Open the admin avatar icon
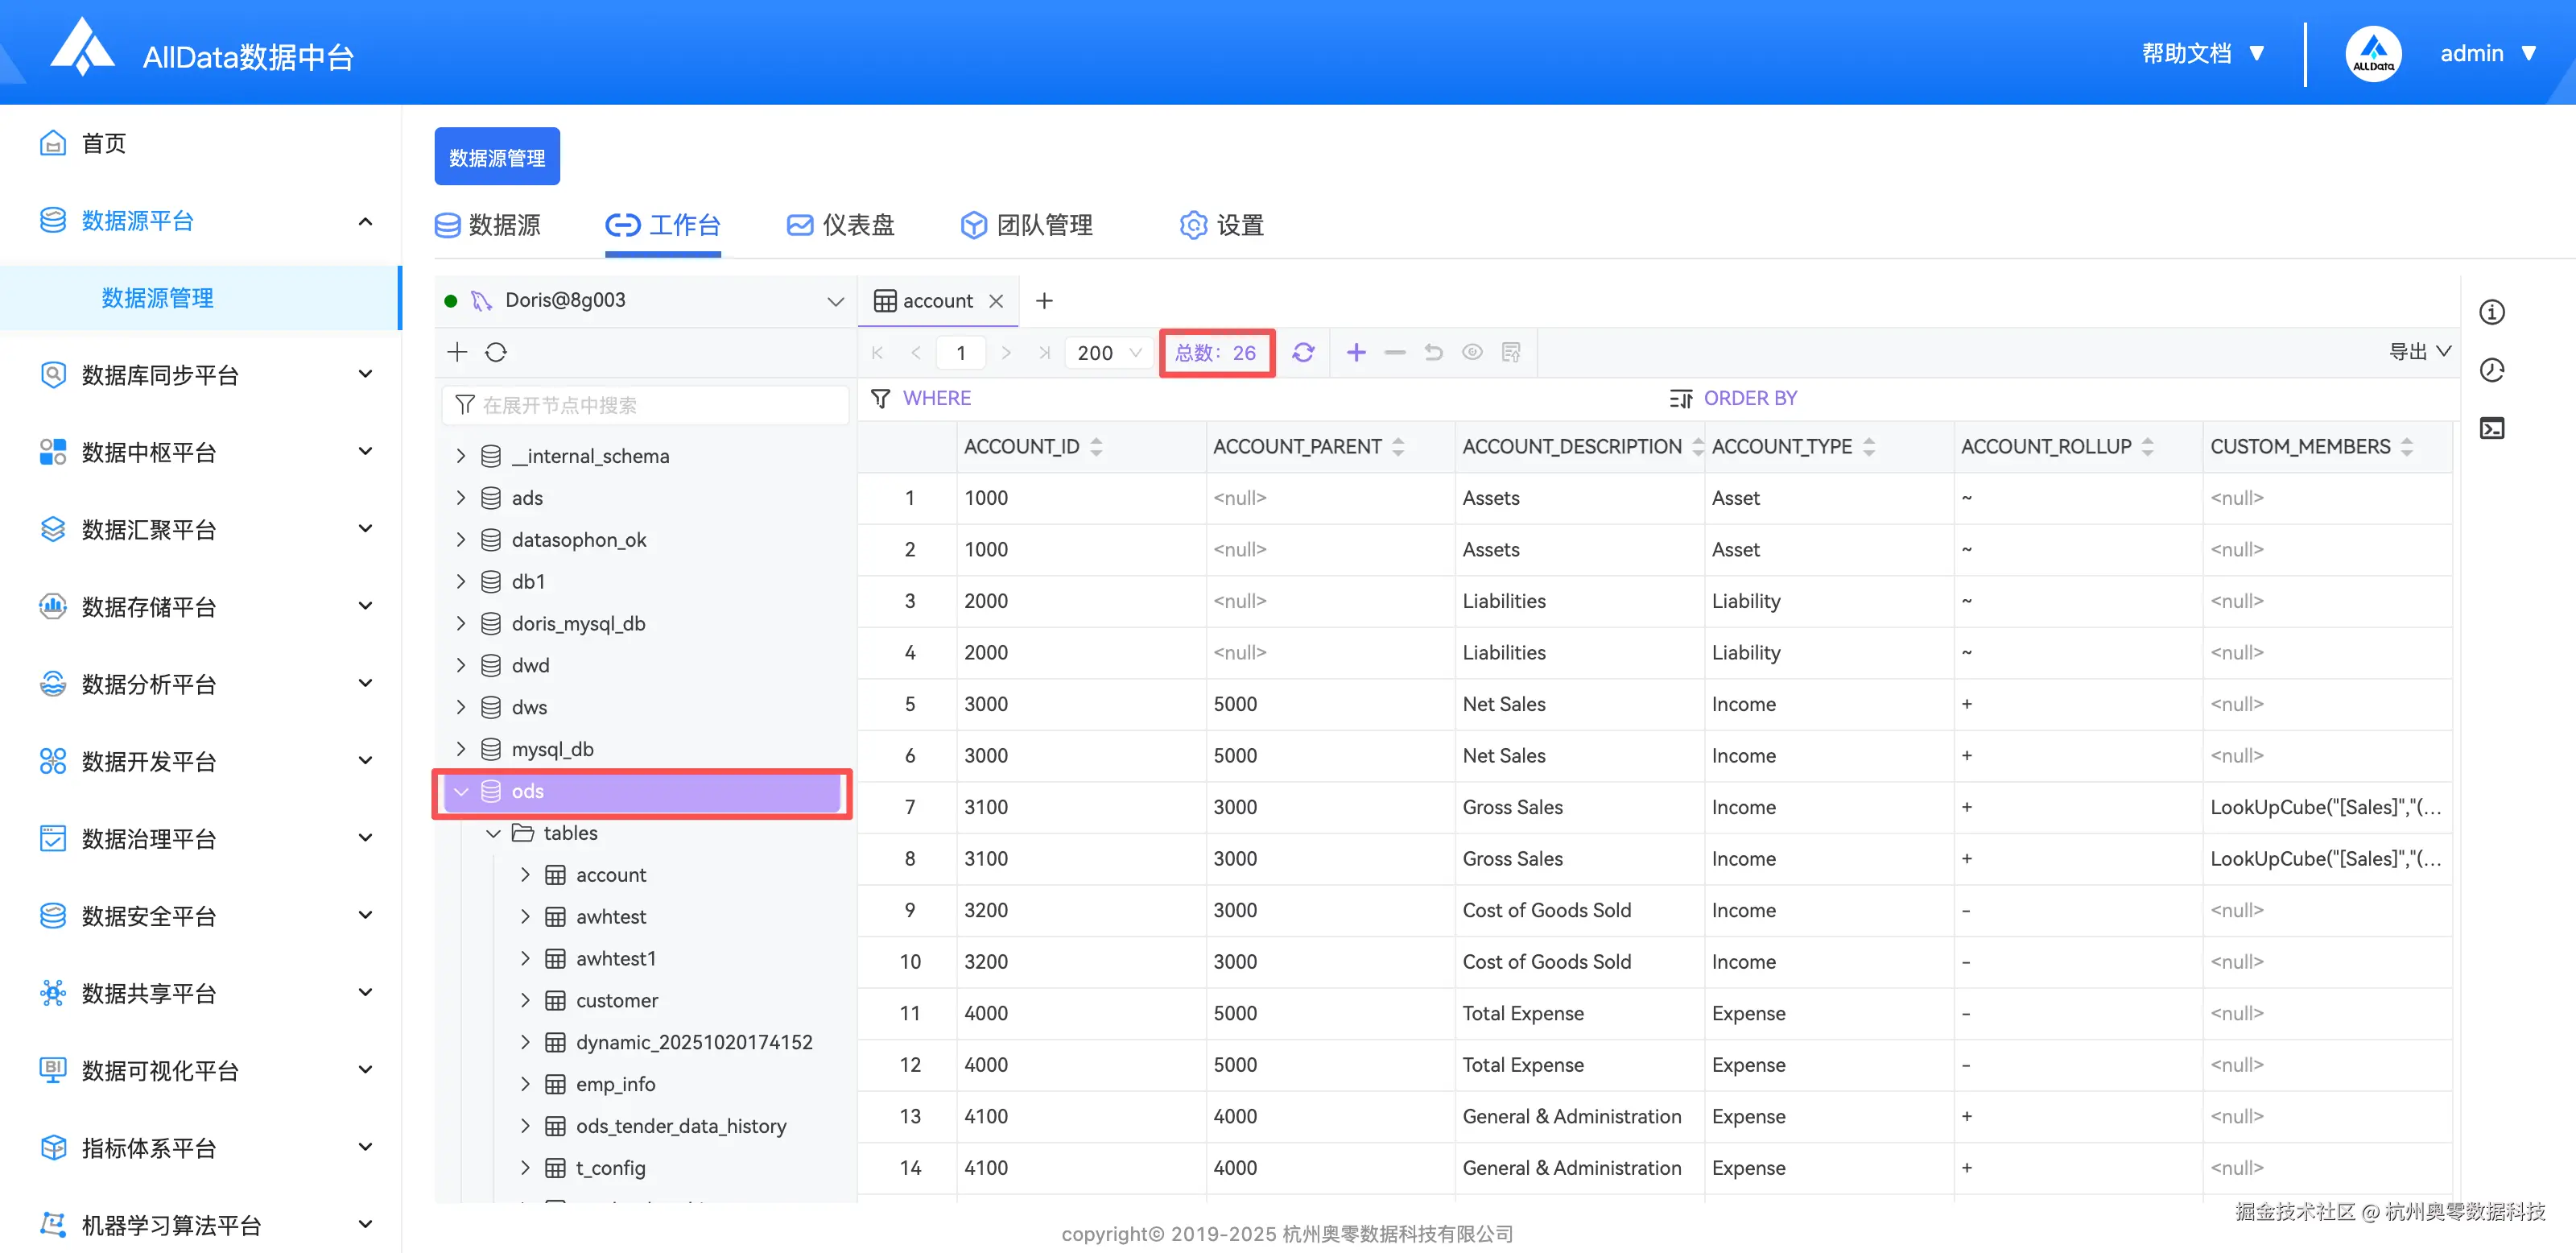The image size is (2576, 1253). [x=2372, y=53]
